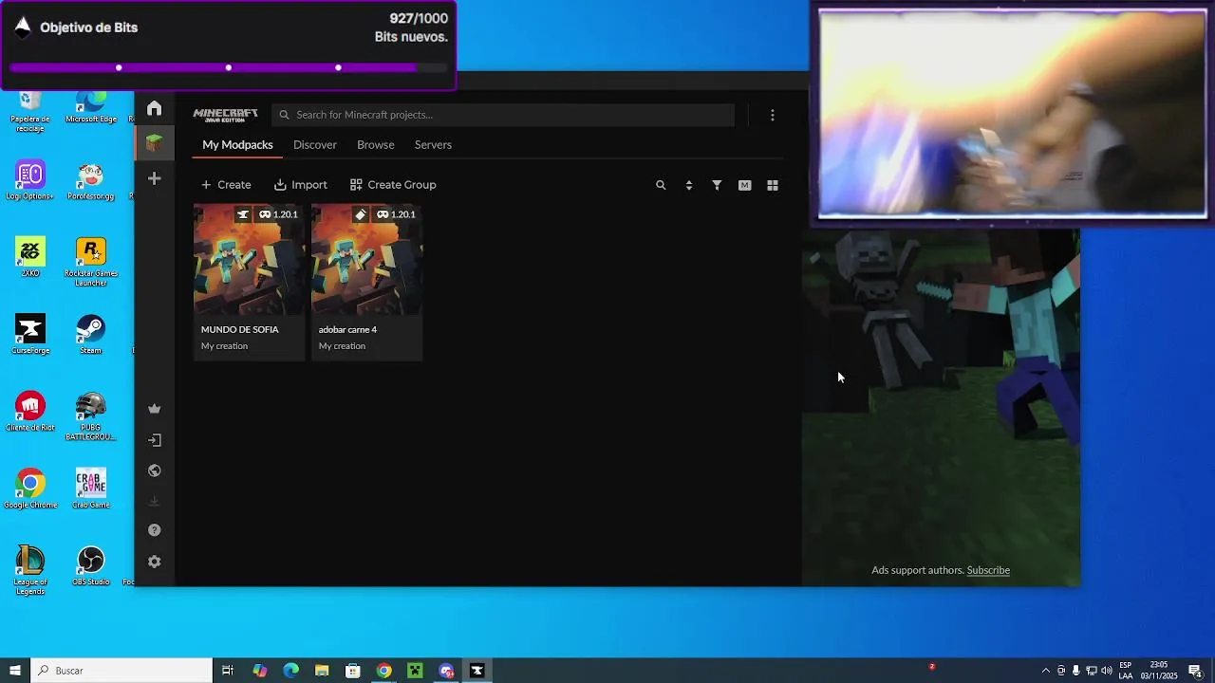This screenshot has width=1215, height=683.
Task: Open the globe icon in sidebar
Action: point(154,471)
